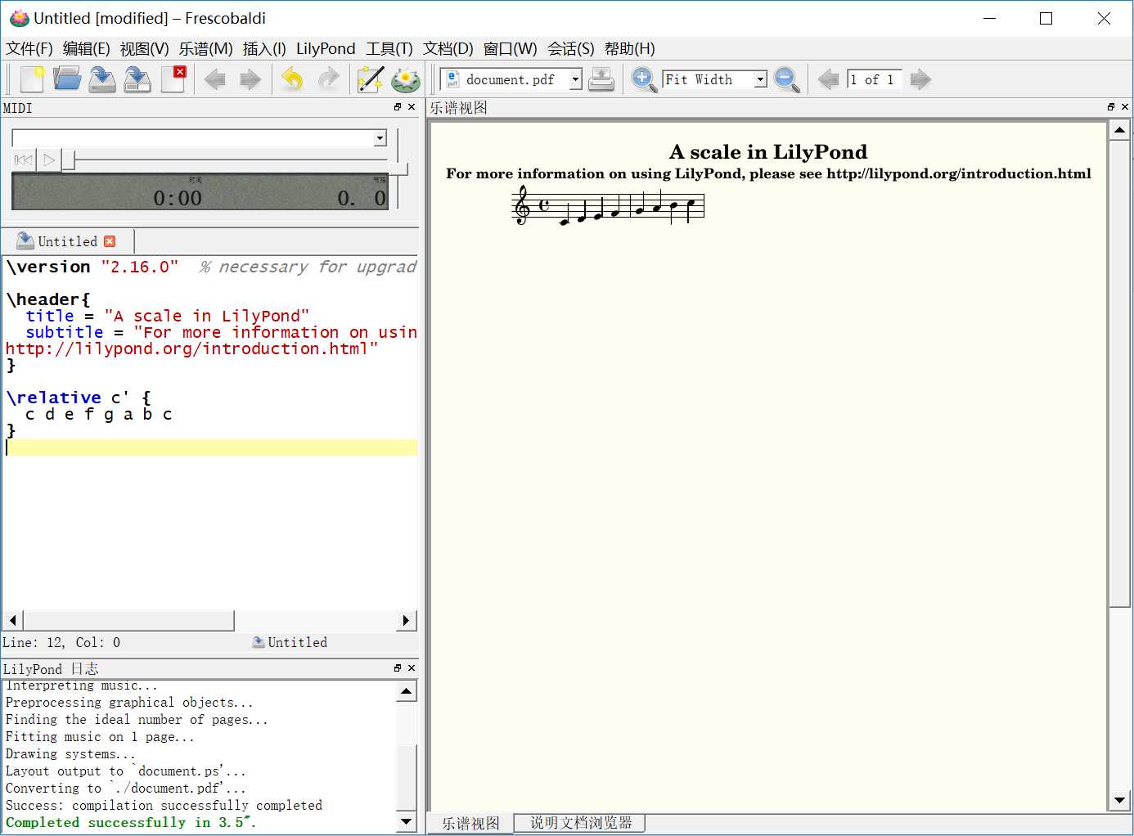Click the log panel scroll up arrow

point(407,691)
